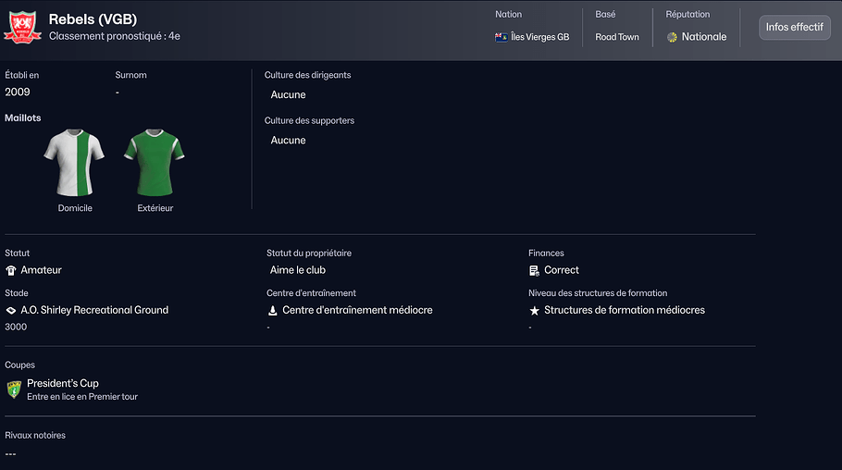Click the Rebels (VGB) club title

[93, 19]
